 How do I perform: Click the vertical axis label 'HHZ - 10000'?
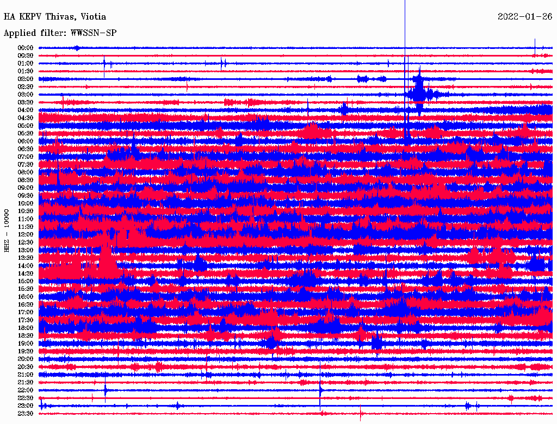click(x=7, y=230)
